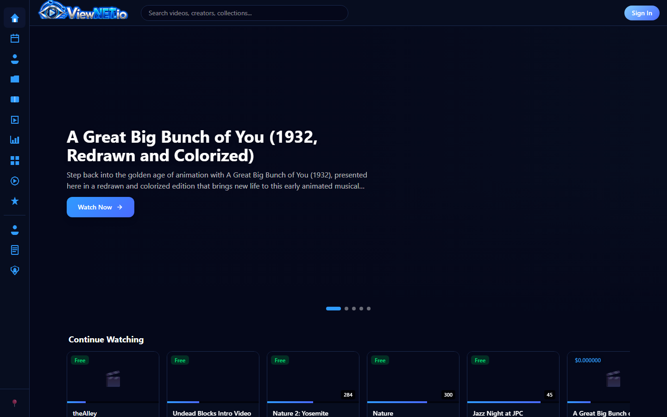Click the shield badge icon in the sidebar
The image size is (667, 417).
(15, 271)
